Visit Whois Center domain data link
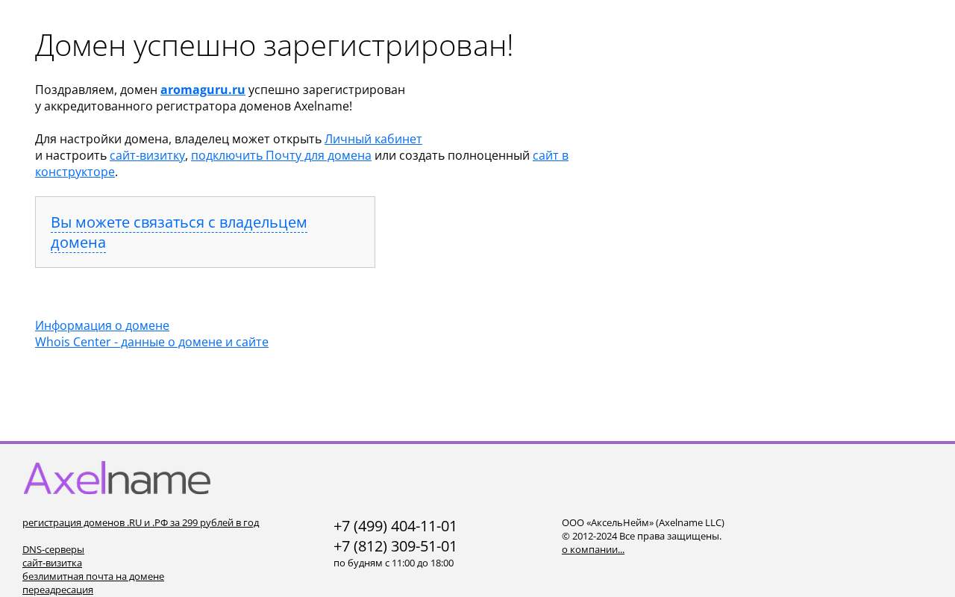955x597 pixels. pyautogui.click(x=151, y=342)
